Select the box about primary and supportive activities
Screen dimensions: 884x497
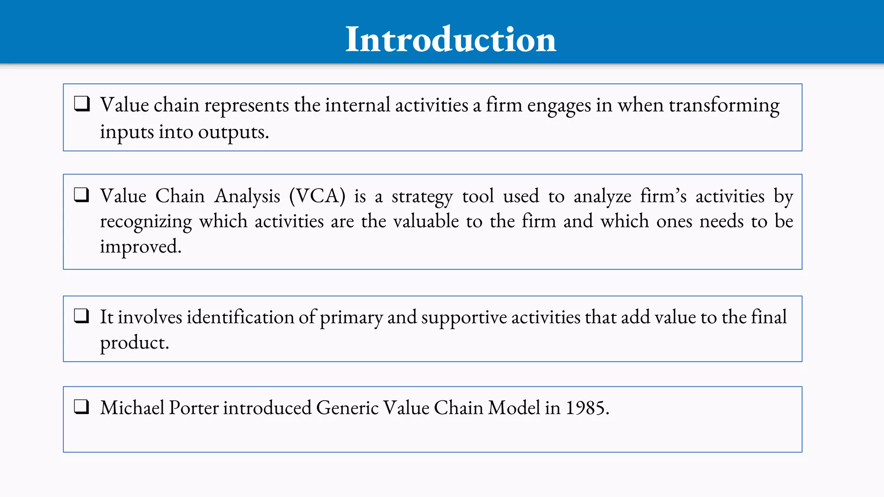[433, 329]
